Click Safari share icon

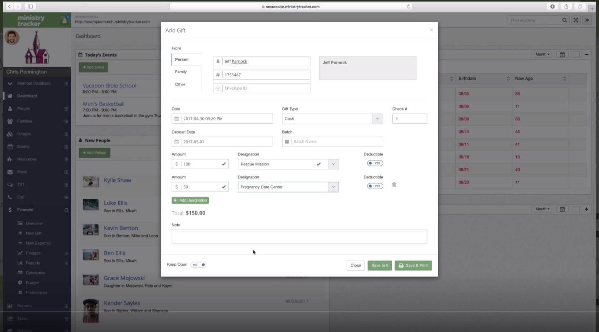tap(567, 7)
